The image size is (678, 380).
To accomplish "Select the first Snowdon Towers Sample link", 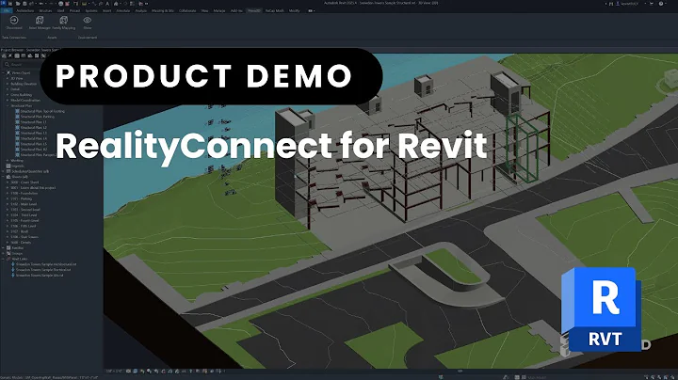I will pyautogui.click(x=46, y=264).
